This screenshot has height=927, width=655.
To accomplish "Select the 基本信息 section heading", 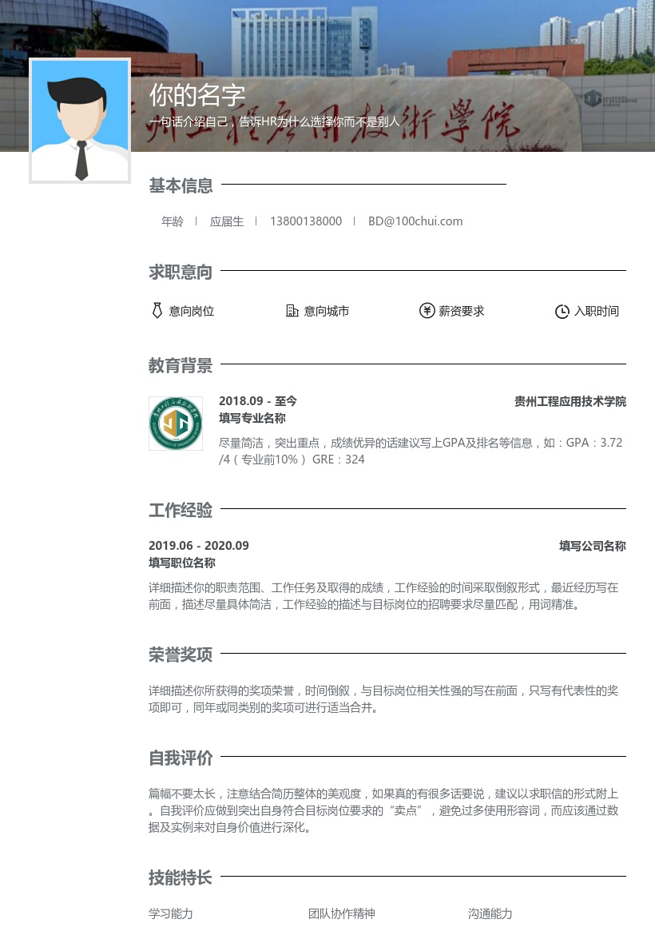I will point(181,185).
